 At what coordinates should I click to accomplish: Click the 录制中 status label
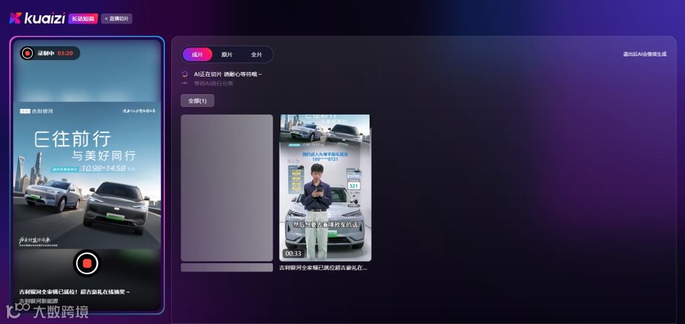tap(46, 53)
